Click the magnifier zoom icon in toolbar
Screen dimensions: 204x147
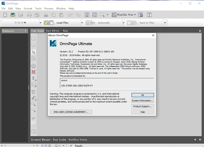point(102,15)
